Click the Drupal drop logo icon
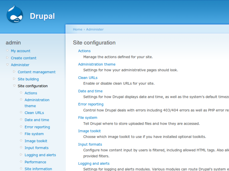 pyautogui.click(x=15, y=14)
